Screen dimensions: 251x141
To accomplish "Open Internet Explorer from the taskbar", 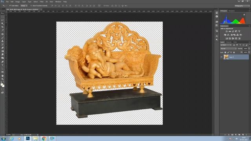I will point(12,138).
